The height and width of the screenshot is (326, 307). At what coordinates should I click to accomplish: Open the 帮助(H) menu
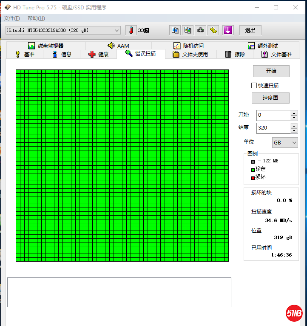coord(36,18)
